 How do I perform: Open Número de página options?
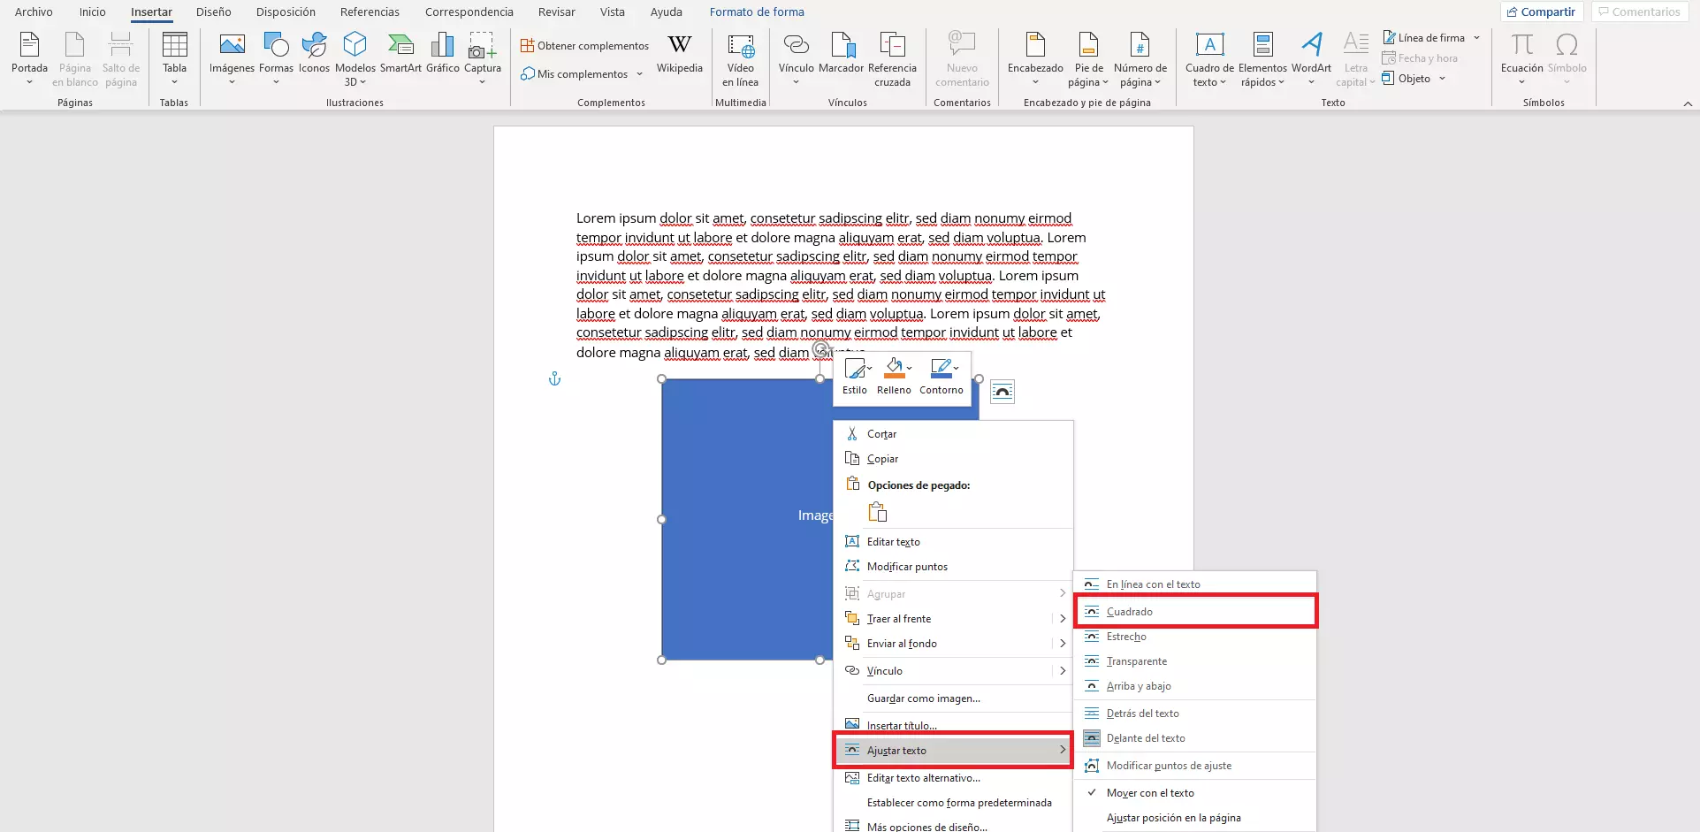pos(1140,58)
